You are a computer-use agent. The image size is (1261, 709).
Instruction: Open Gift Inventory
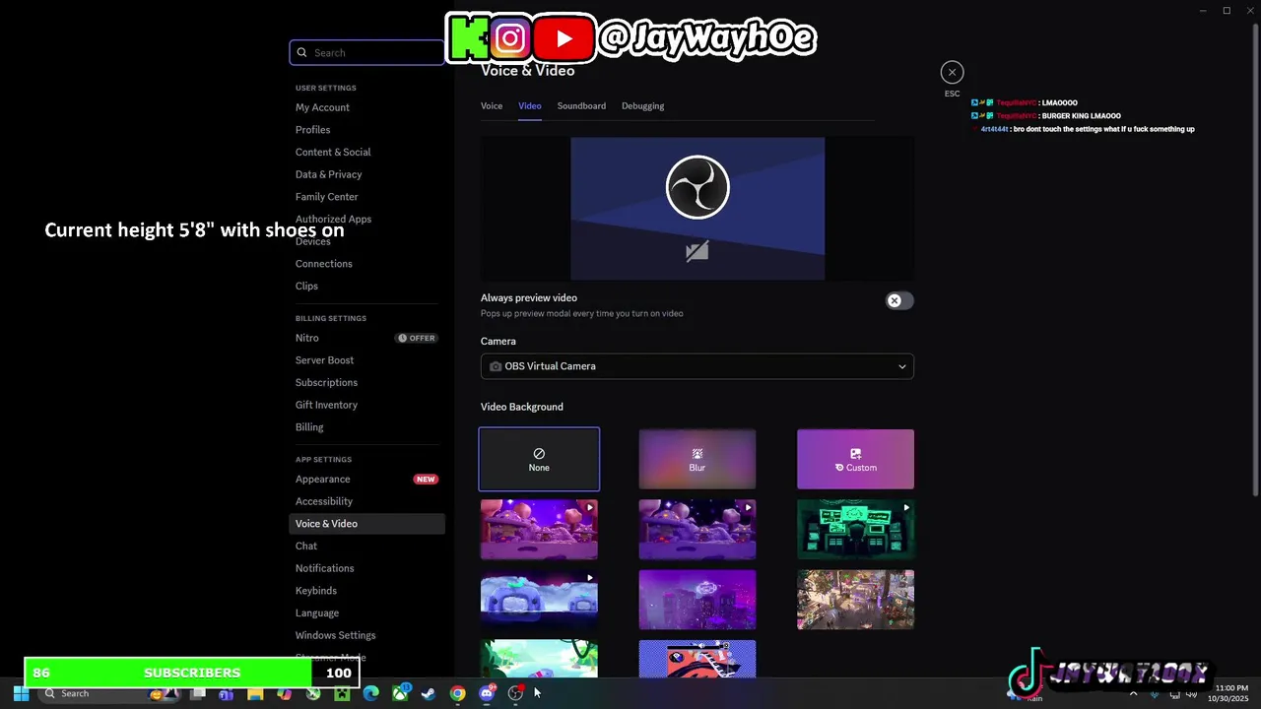tap(366, 405)
